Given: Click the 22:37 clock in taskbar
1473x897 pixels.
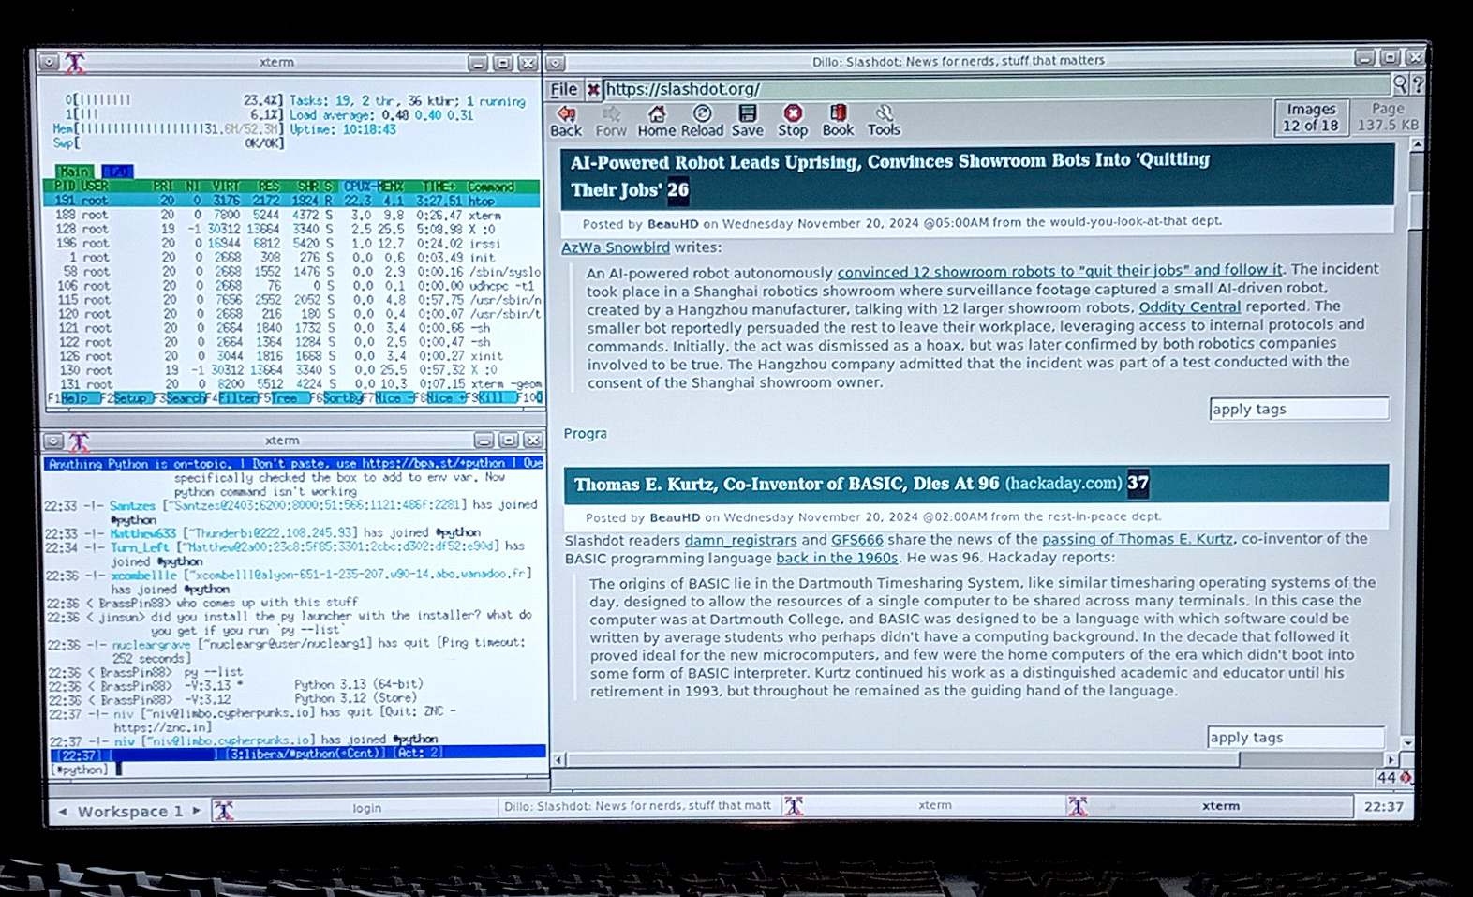Looking at the screenshot, I should (1384, 807).
